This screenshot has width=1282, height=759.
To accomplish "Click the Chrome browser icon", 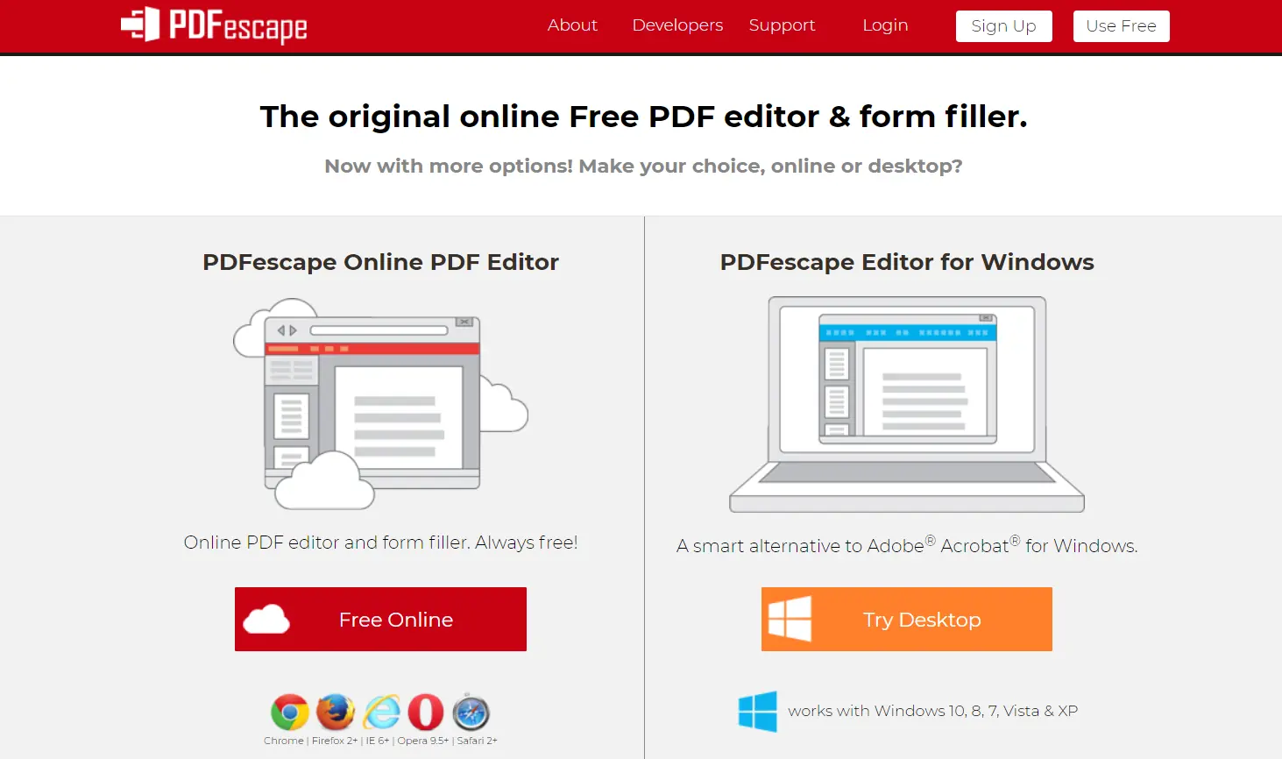I will point(290,713).
